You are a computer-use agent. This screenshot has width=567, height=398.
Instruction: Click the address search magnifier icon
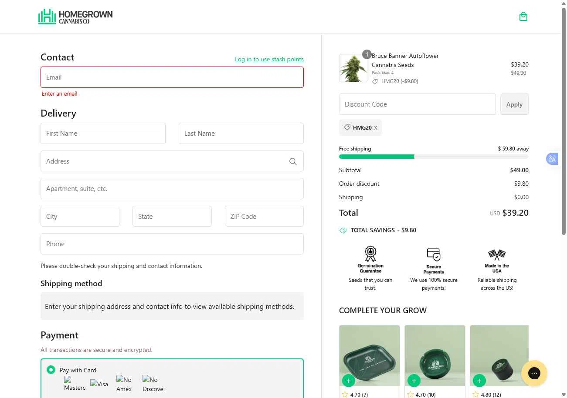tap(293, 161)
